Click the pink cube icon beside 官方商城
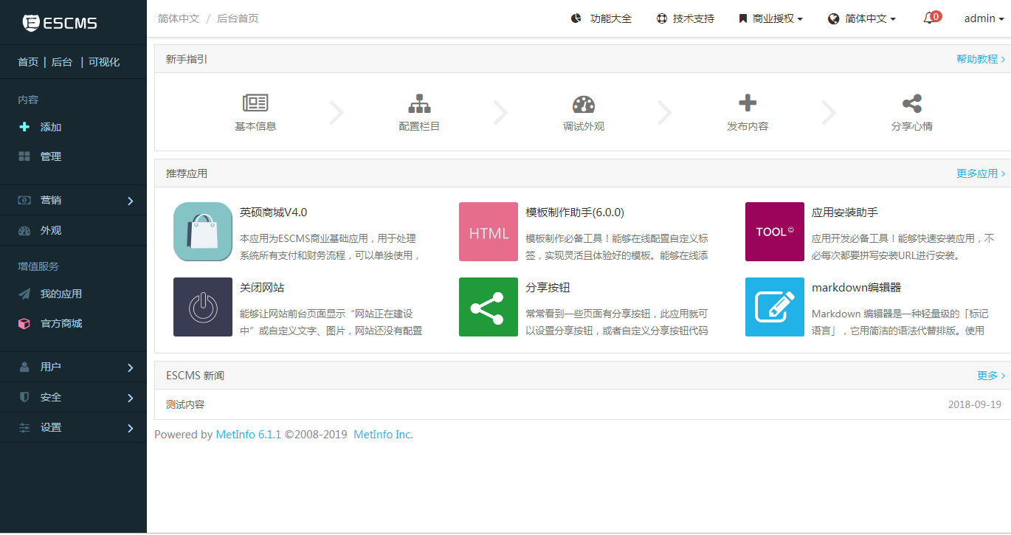1011x535 pixels. click(24, 323)
